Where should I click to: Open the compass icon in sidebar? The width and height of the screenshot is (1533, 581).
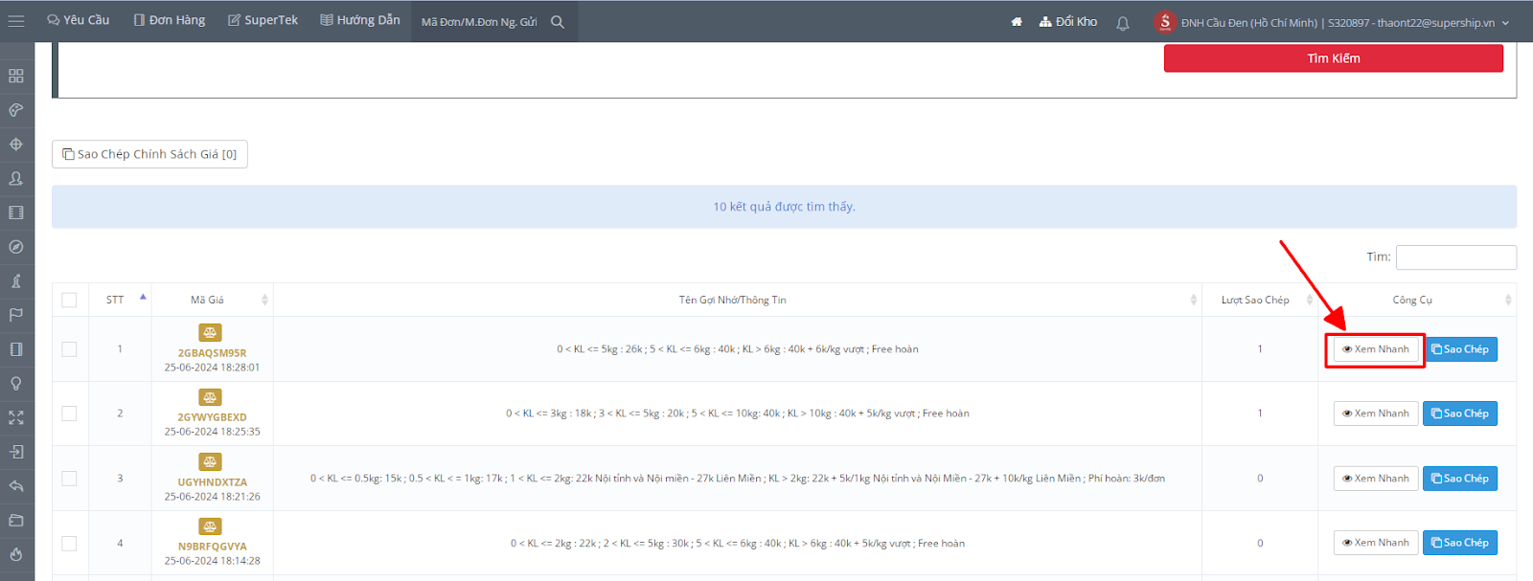click(16, 247)
